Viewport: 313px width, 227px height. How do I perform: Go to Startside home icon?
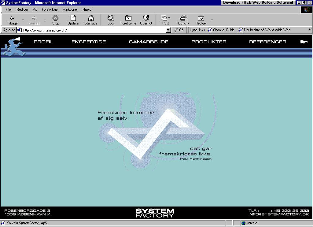pyautogui.click(x=91, y=18)
